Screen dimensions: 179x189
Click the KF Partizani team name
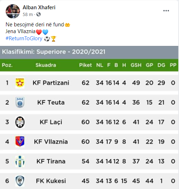point(51,83)
